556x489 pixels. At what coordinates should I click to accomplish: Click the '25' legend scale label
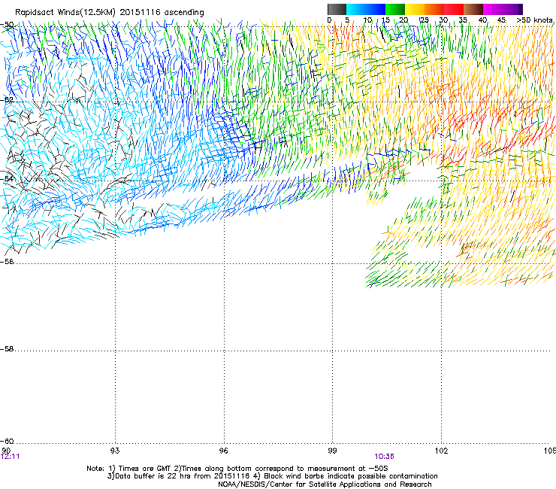(x=425, y=20)
